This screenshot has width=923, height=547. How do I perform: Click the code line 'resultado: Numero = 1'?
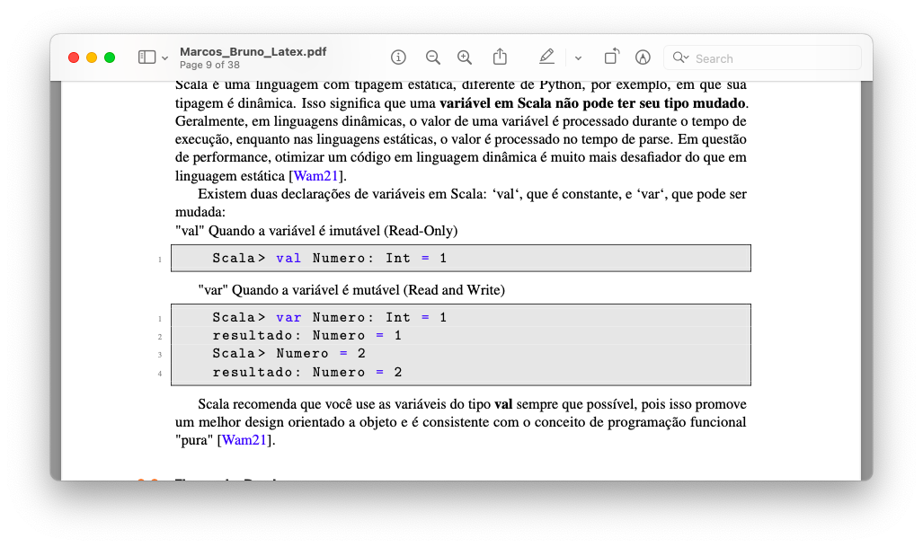pos(306,335)
